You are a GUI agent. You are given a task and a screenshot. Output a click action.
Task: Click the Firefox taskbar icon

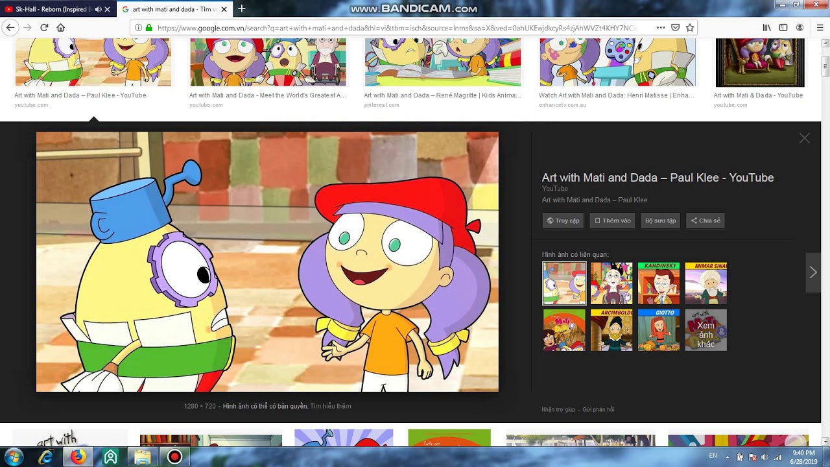(78, 457)
